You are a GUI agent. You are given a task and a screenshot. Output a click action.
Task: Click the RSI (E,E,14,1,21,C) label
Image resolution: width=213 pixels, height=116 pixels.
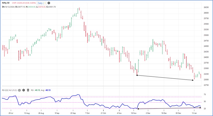coord(9,90)
